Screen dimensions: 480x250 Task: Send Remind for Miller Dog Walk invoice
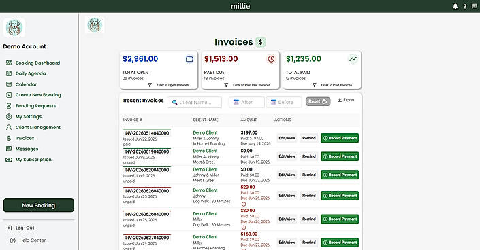click(309, 219)
